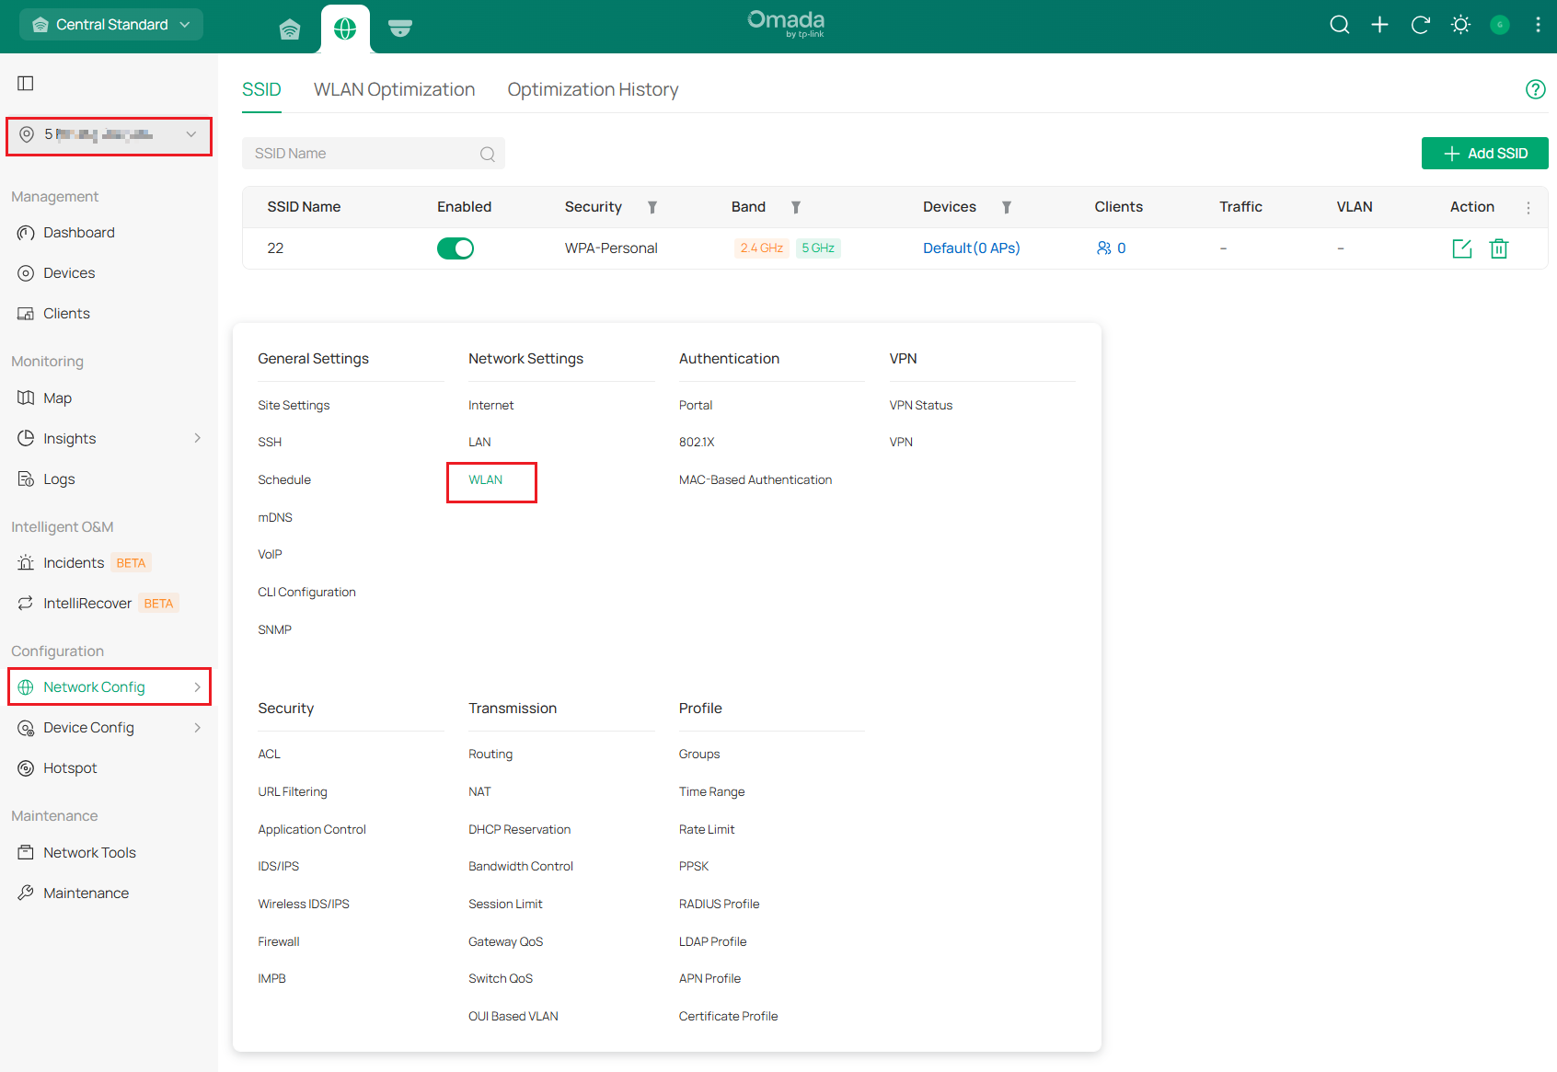Open the green user account avatar

(x=1500, y=25)
